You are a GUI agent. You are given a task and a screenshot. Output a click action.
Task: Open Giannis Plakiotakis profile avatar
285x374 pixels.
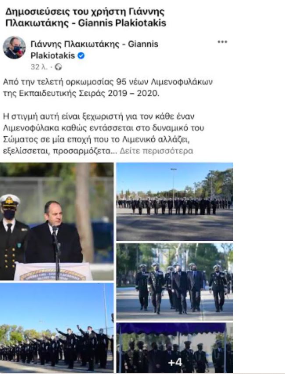(x=14, y=48)
